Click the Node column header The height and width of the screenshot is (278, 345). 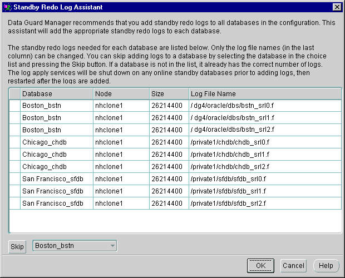121,94
